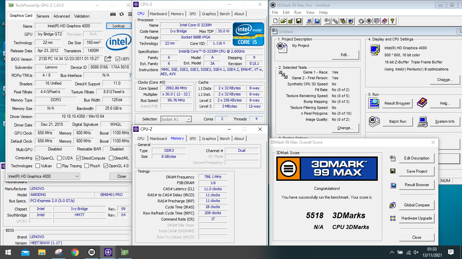Screen dimensions: 462x259
Task: Open the File menu in 3DMark
Action: (275, 12)
